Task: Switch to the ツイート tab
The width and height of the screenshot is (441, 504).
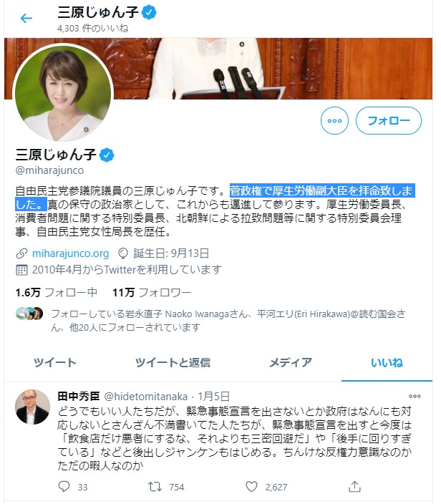Action: point(55,362)
